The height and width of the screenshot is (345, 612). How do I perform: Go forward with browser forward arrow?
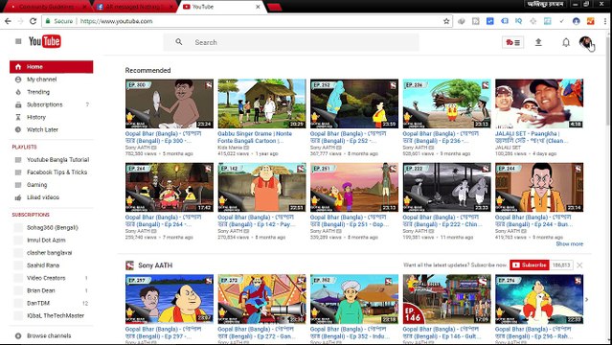20,21
